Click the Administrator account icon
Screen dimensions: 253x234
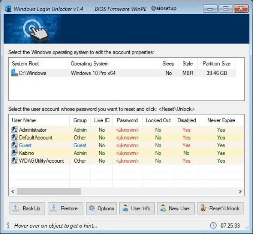click(15, 130)
